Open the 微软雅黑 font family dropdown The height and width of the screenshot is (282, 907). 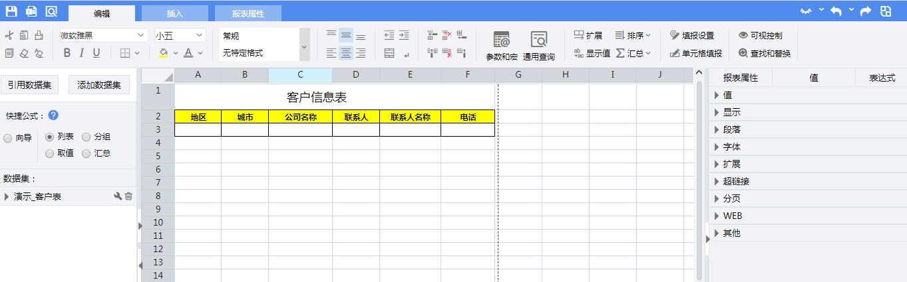tap(102, 35)
